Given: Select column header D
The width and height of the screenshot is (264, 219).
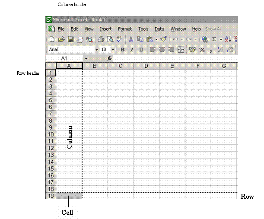Looking at the screenshot, I should (x=146, y=66).
